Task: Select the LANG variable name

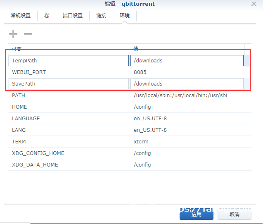Action: tap(19, 130)
